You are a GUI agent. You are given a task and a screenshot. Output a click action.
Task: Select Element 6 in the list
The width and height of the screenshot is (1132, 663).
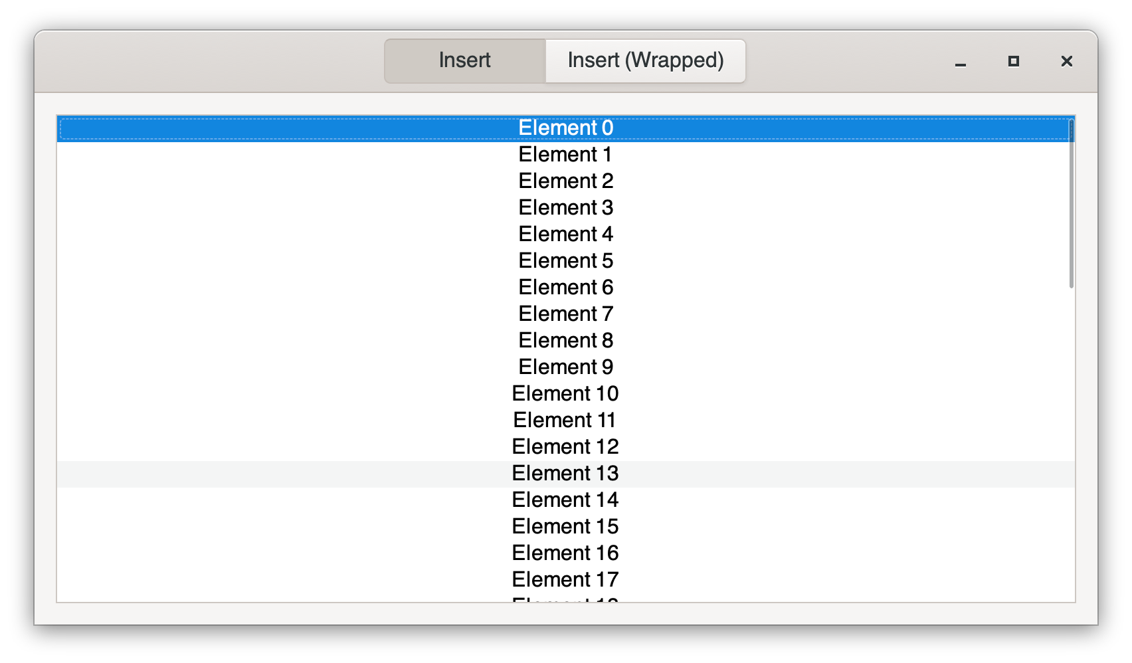565,288
